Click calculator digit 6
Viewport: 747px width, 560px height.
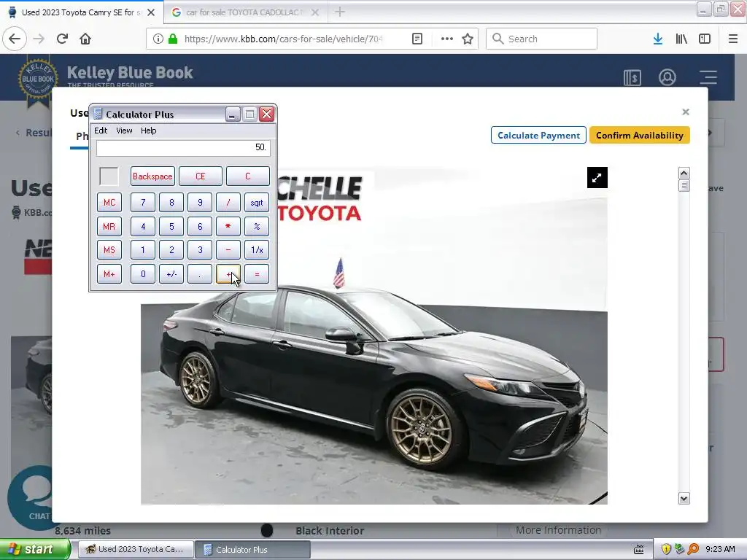point(200,226)
